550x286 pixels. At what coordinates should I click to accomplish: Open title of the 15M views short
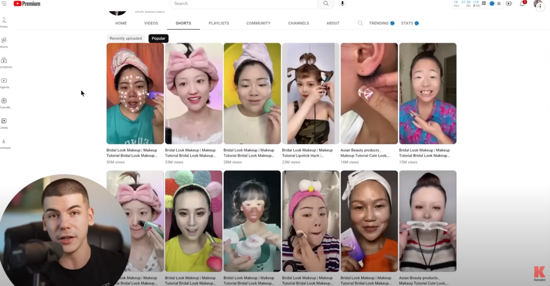424,153
